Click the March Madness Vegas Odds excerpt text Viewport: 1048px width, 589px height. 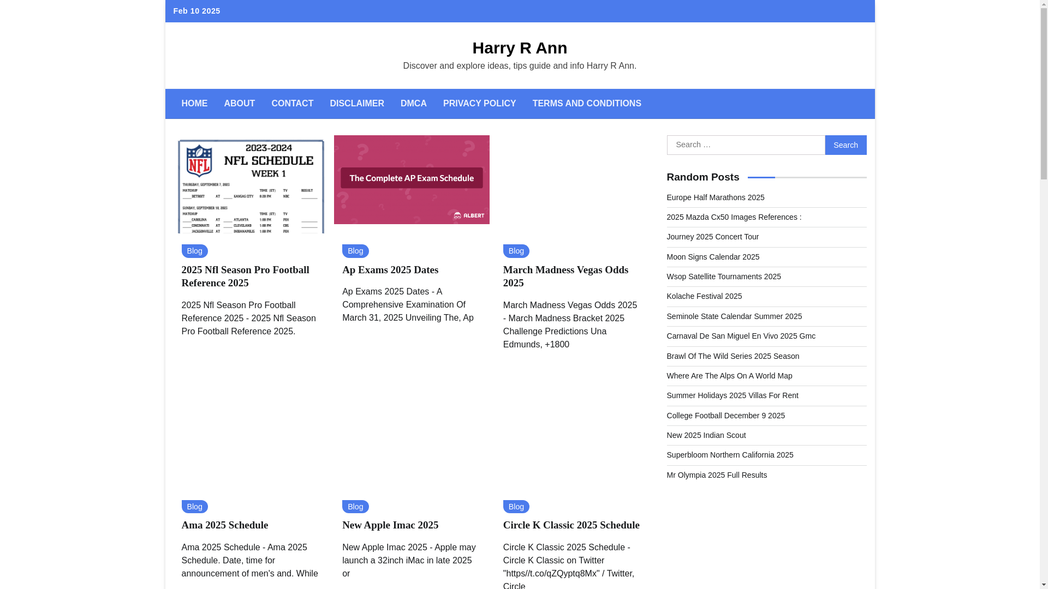(570, 325)
